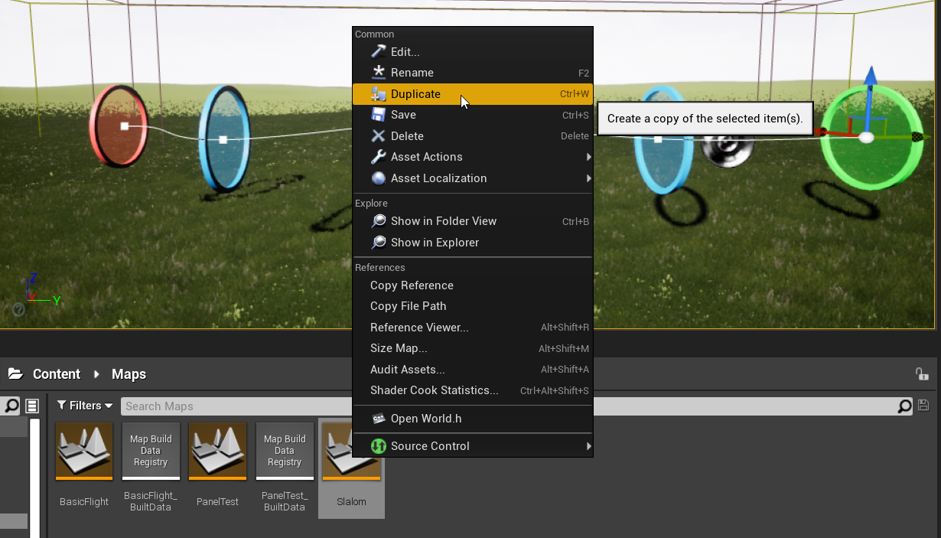The width and height of the screenshot is (941, 538).
Task: Select the BasicFlight map thumbnail
Action: 84,452
